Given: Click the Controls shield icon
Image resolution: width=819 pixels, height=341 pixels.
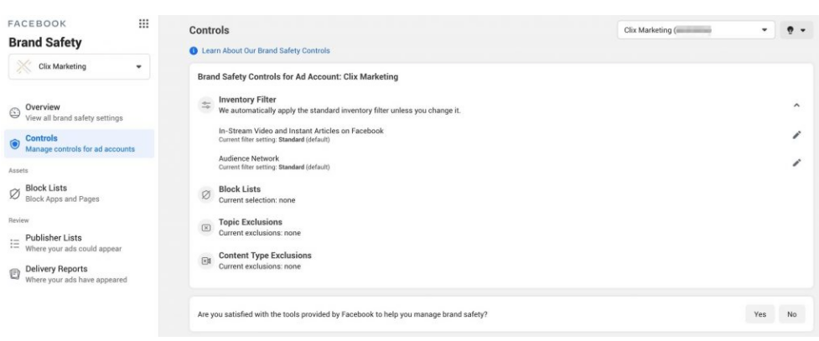Looking at the screenshot, I should tap(14, 143).
